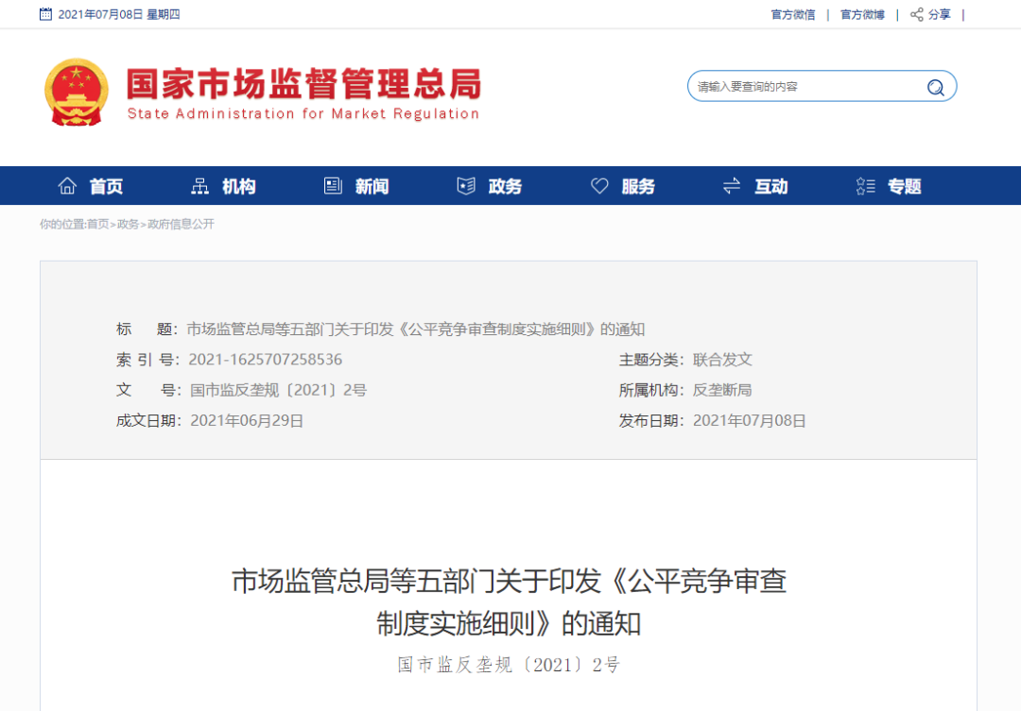Click the State Administration for Market Regulation subtitle

pyautogui.click(x=303, y=114)
